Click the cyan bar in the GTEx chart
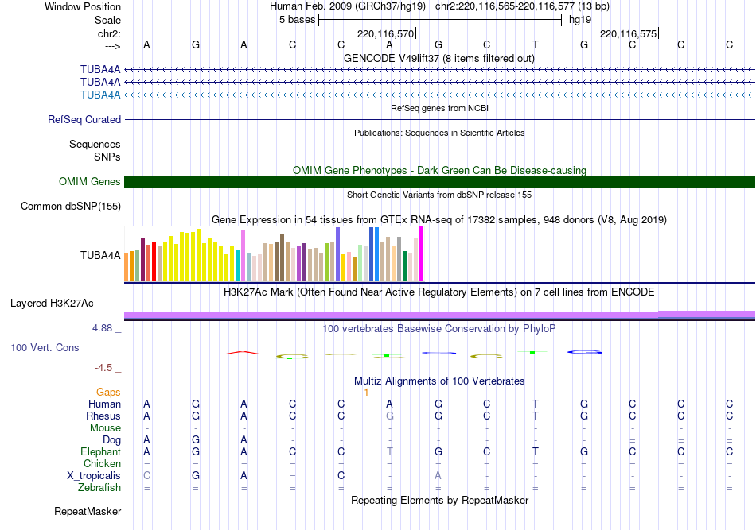Screen dimensions: 756x530 [238, 265]
